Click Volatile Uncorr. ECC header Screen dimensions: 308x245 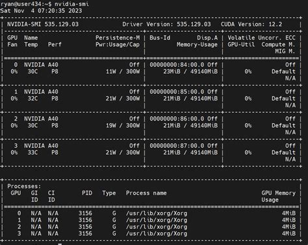pos(261,38)
